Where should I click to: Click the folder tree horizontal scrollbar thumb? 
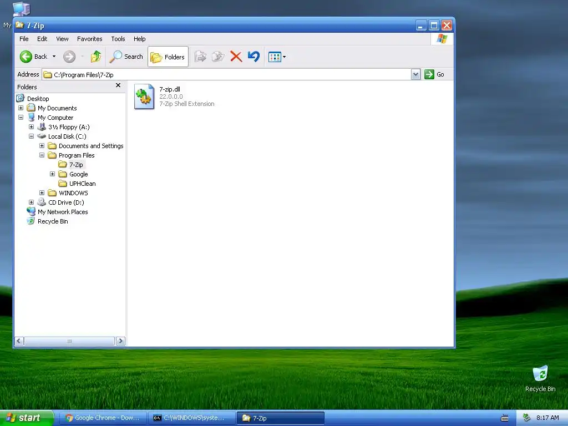69,341
